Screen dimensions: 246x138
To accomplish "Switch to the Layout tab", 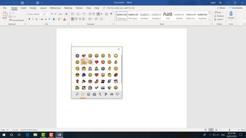I will tap(43, 8).
